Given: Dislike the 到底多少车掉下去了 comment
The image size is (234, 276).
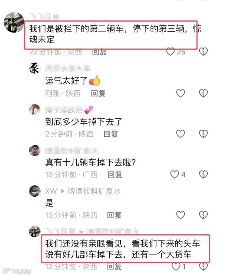Looking at the screenshot, I should pyautogui.click(x=203, y=134).
